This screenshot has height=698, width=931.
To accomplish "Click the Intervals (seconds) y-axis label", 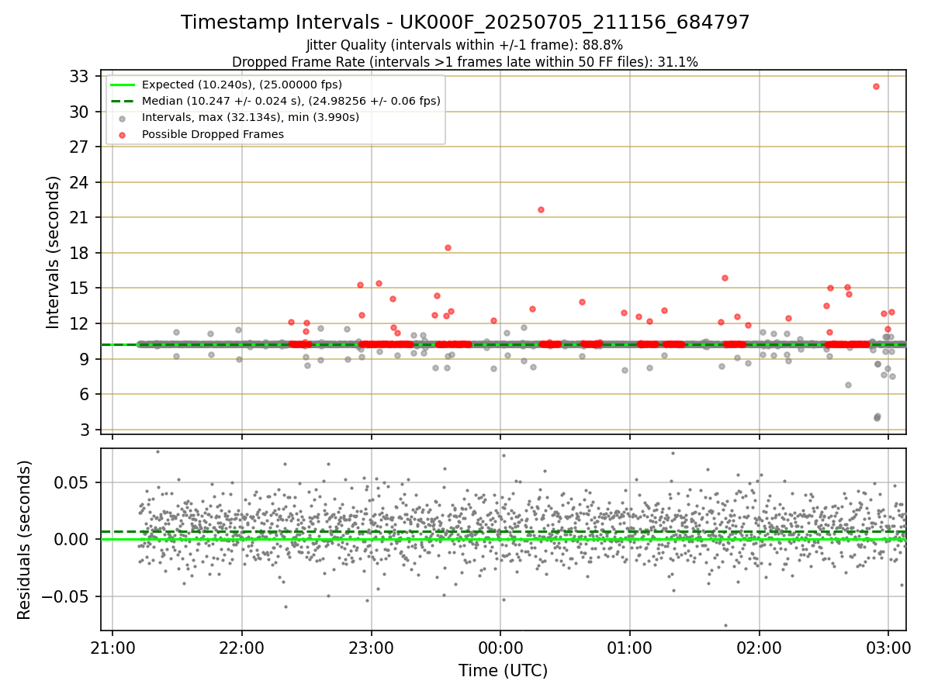I will pyautogui.click(x=53, y=252).
